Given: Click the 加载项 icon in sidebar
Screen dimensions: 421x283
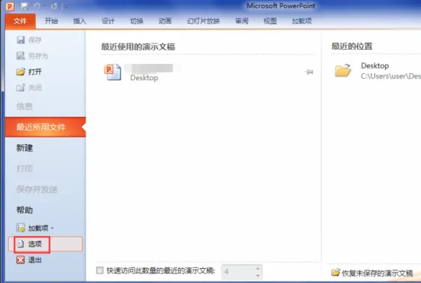Looking at the screenshot, I should [x=20, y=228].
